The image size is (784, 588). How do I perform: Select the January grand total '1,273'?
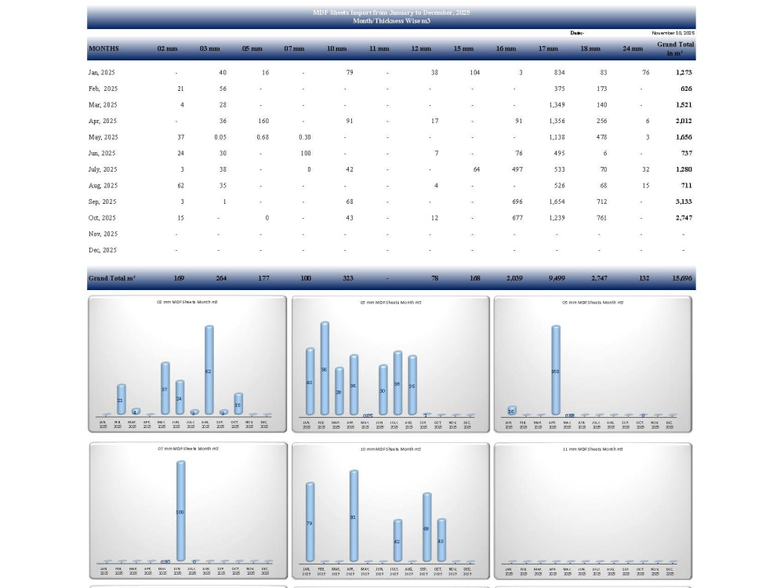tap(684, 72)
